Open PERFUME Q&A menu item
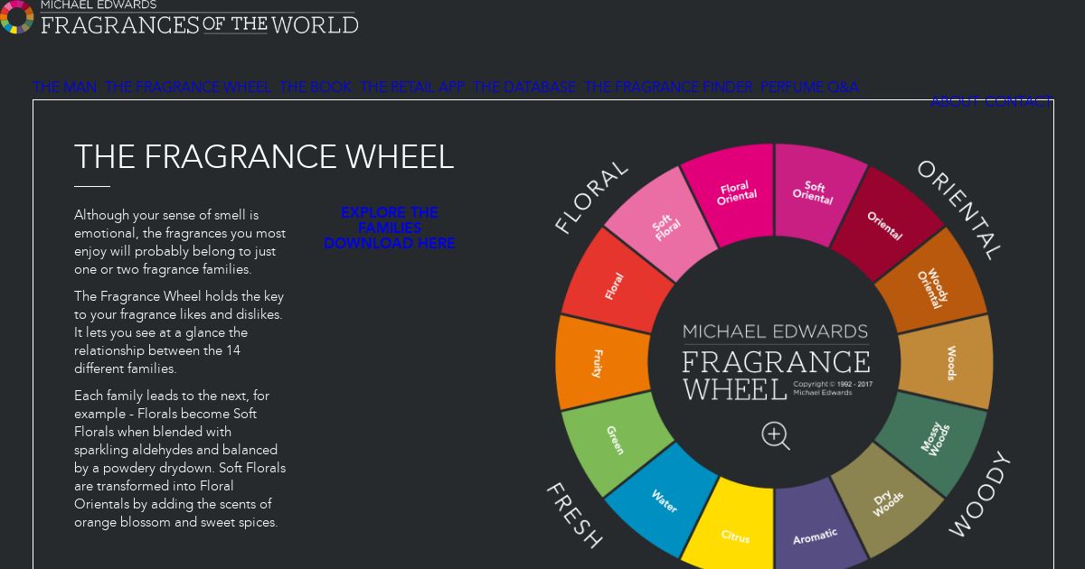The width and height of the screenshot is (1085, 569). coord(809,88)
